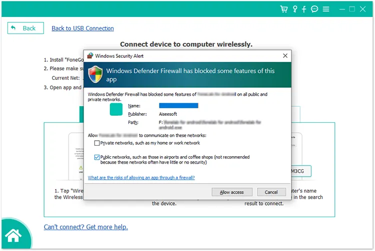Enable the Private networks checkbox
The image size is (375, 251).
coord(97,143)
